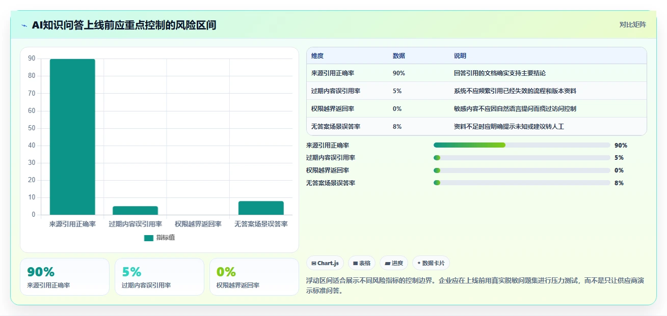The width and height of the screenshot is (667, 316).
Task: Click the 8% value in the table
Action: [x=397, y=127]
